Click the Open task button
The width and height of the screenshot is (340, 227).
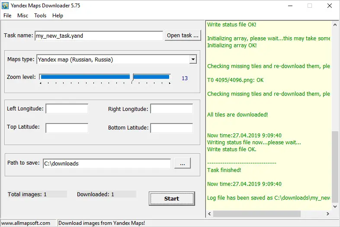(183, 36)
